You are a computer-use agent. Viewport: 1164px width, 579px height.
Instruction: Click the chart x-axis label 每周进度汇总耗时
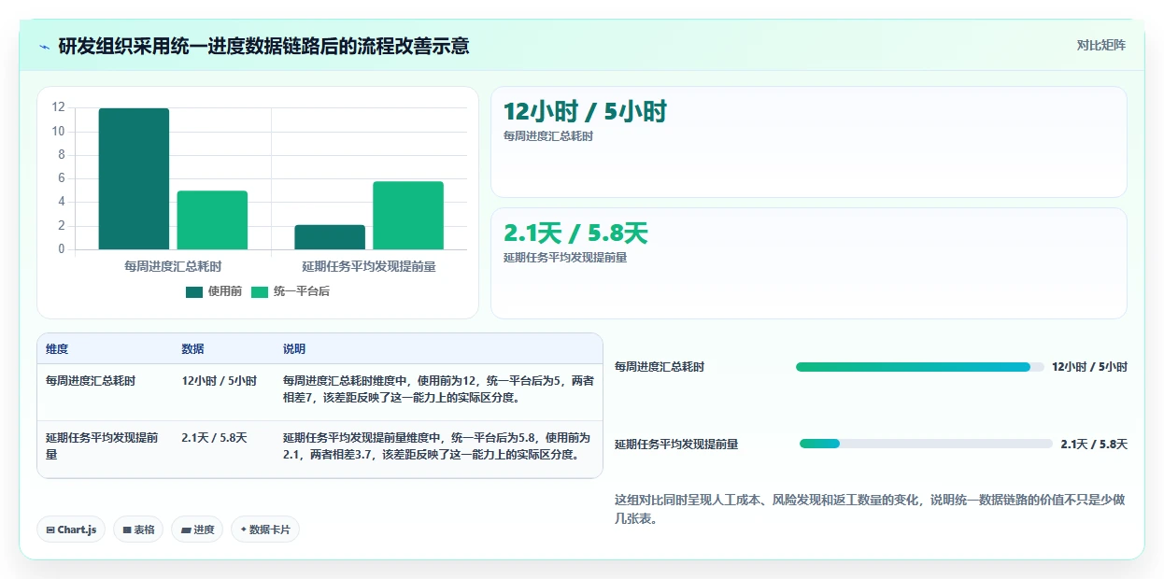pyautogui.click(x=173, y=266)
